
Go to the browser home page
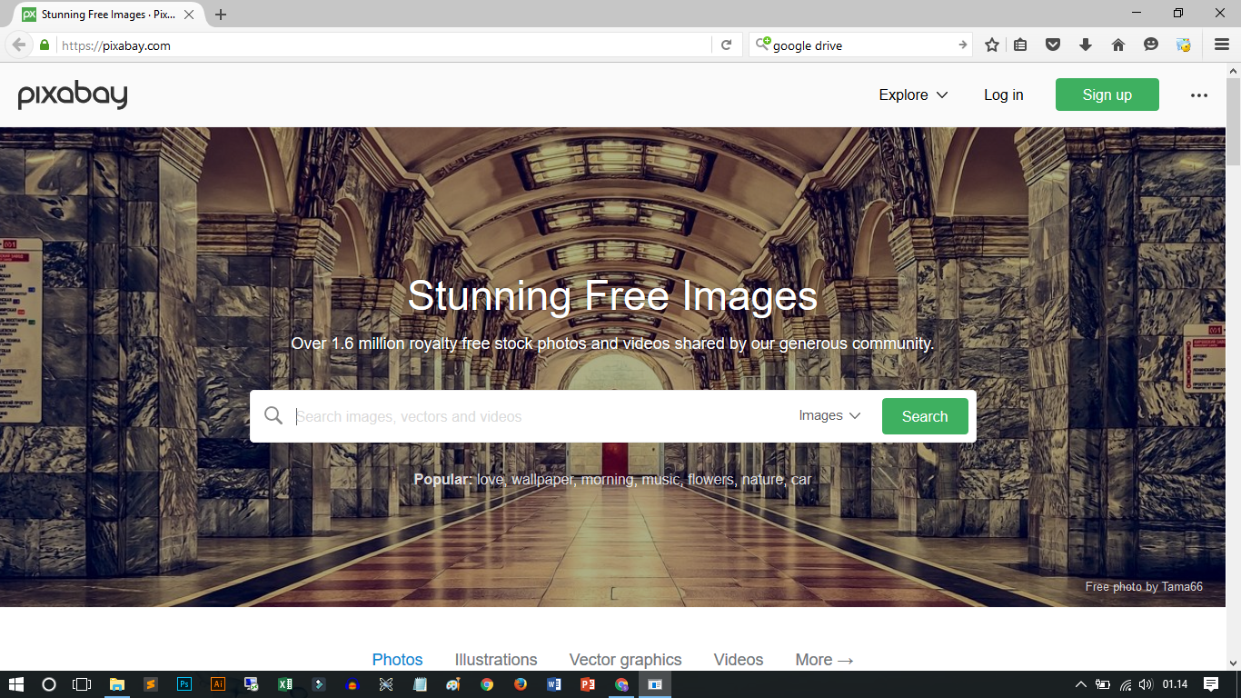point(1118,45)
